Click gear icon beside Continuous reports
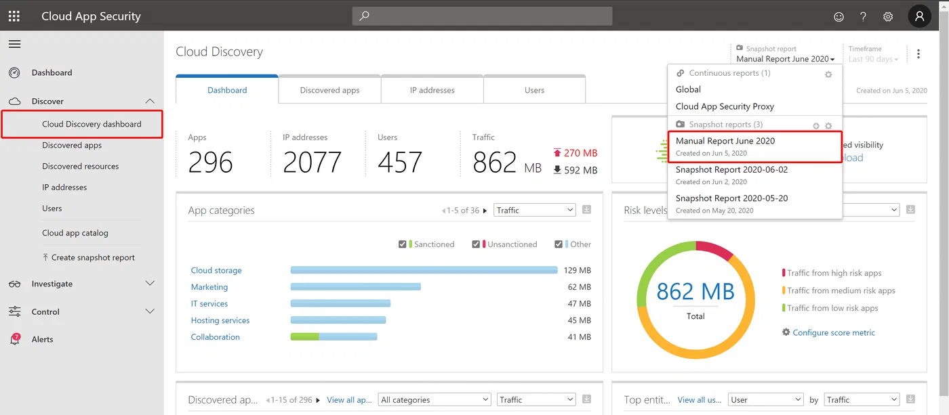The width and height of the screenshot is (949, 415). click(x=828, y=74)
